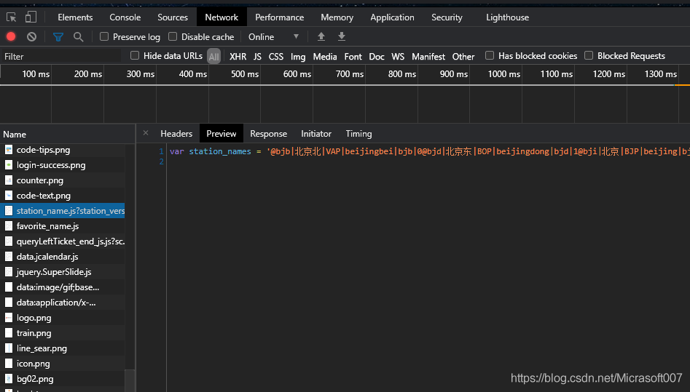The height and width of the screenshot is (392, 690).
Task: Close the request details panel
Action: 146,133
